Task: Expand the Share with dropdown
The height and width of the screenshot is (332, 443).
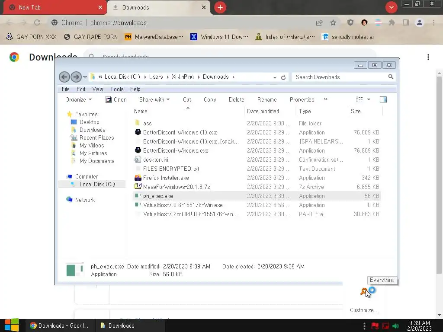Action: tap(154, 100)
